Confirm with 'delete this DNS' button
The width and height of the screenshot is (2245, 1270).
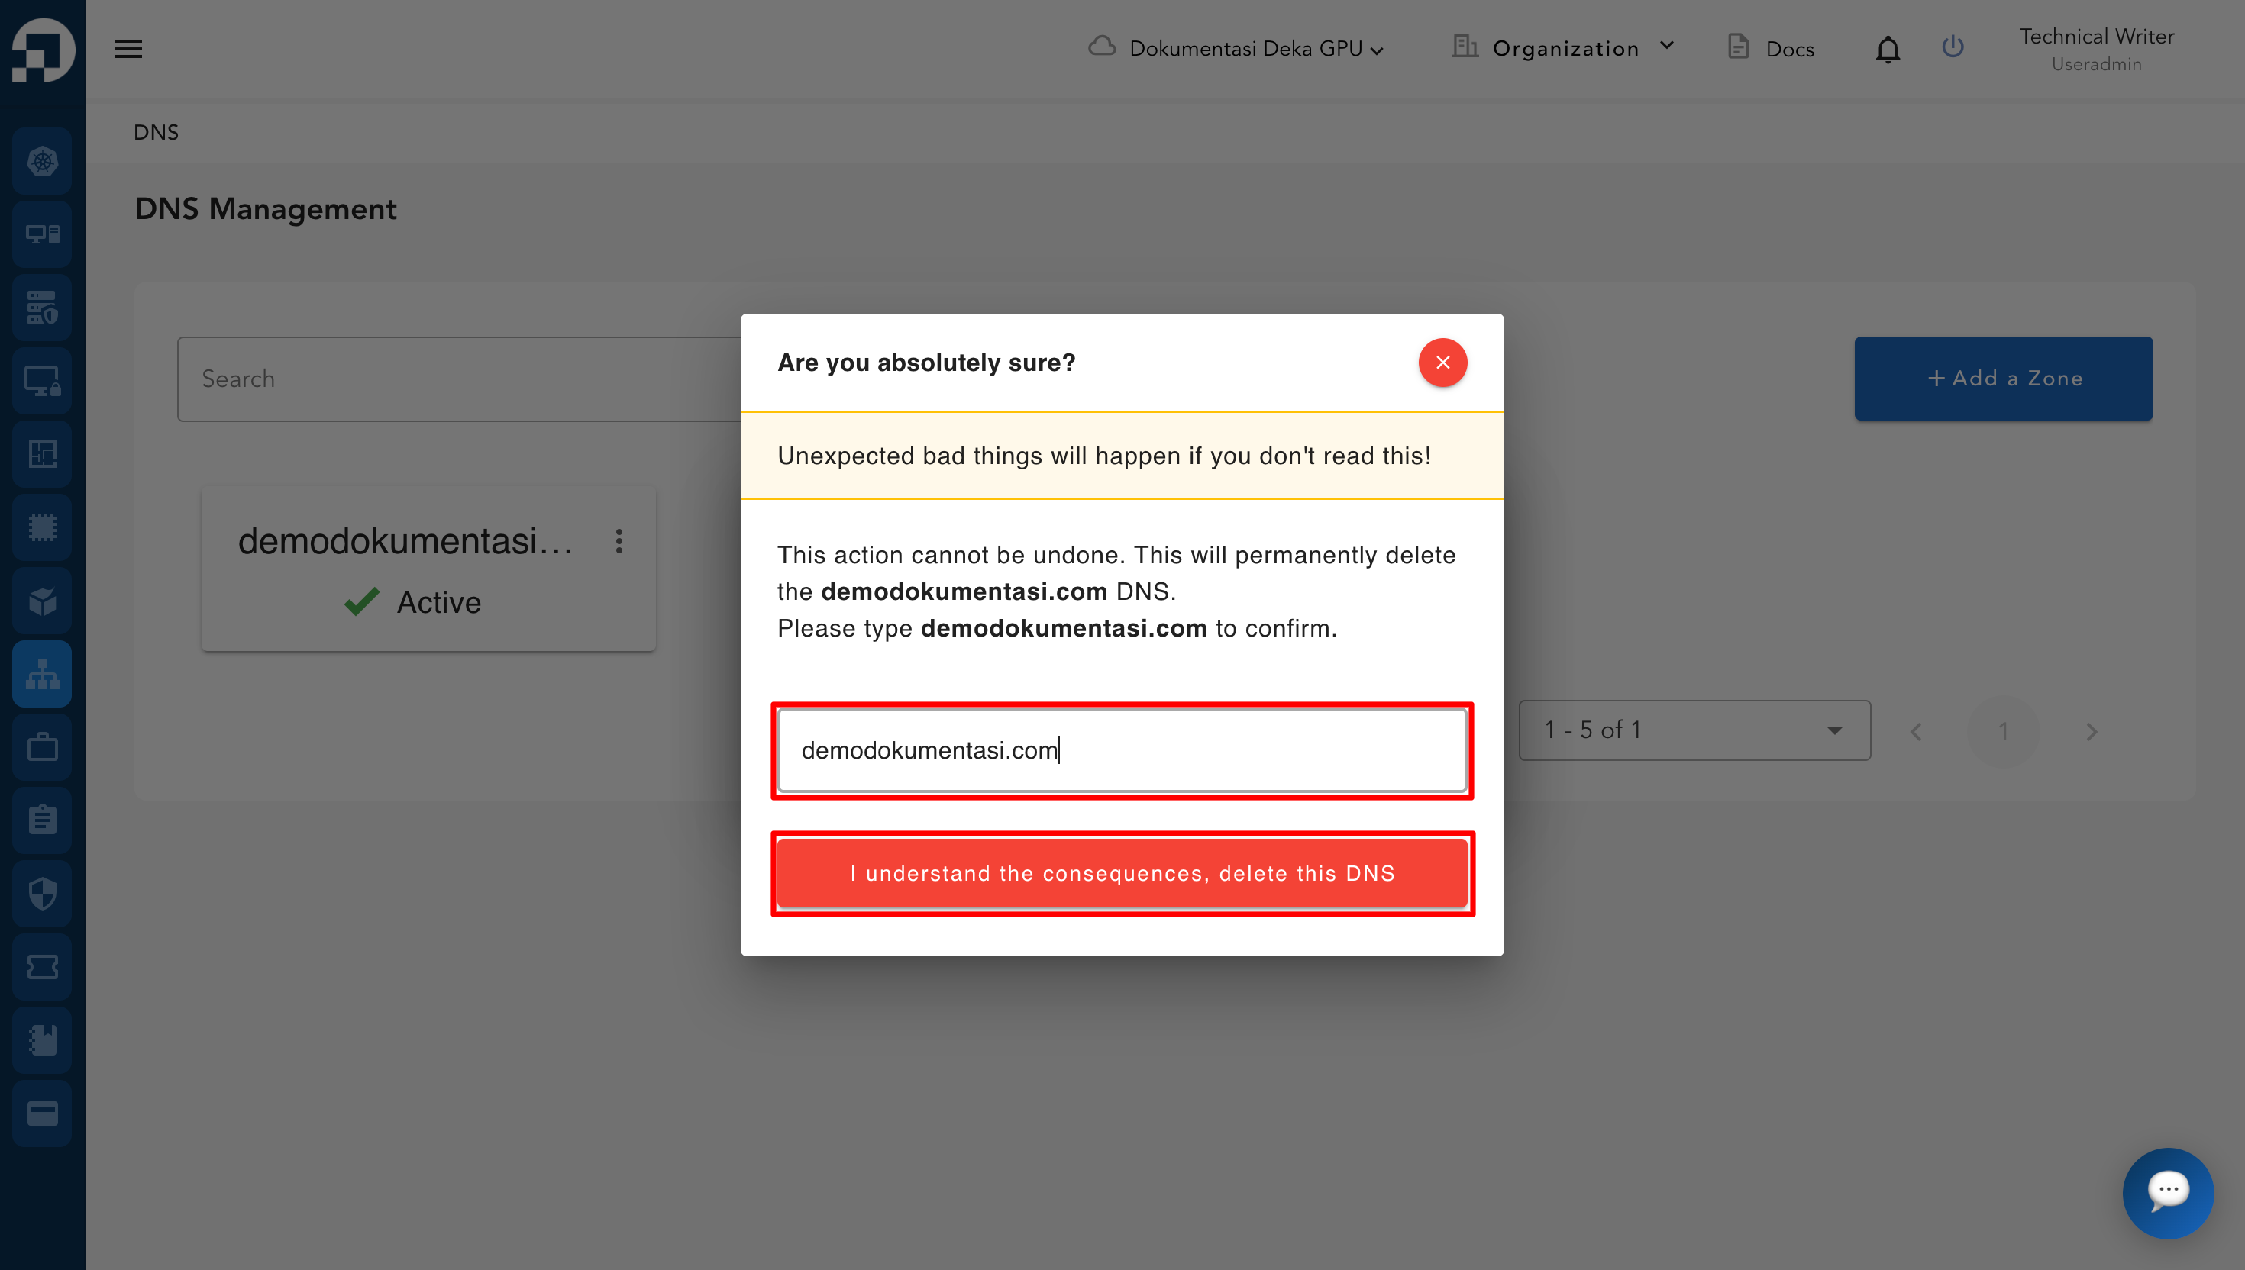coord(1122,873)
